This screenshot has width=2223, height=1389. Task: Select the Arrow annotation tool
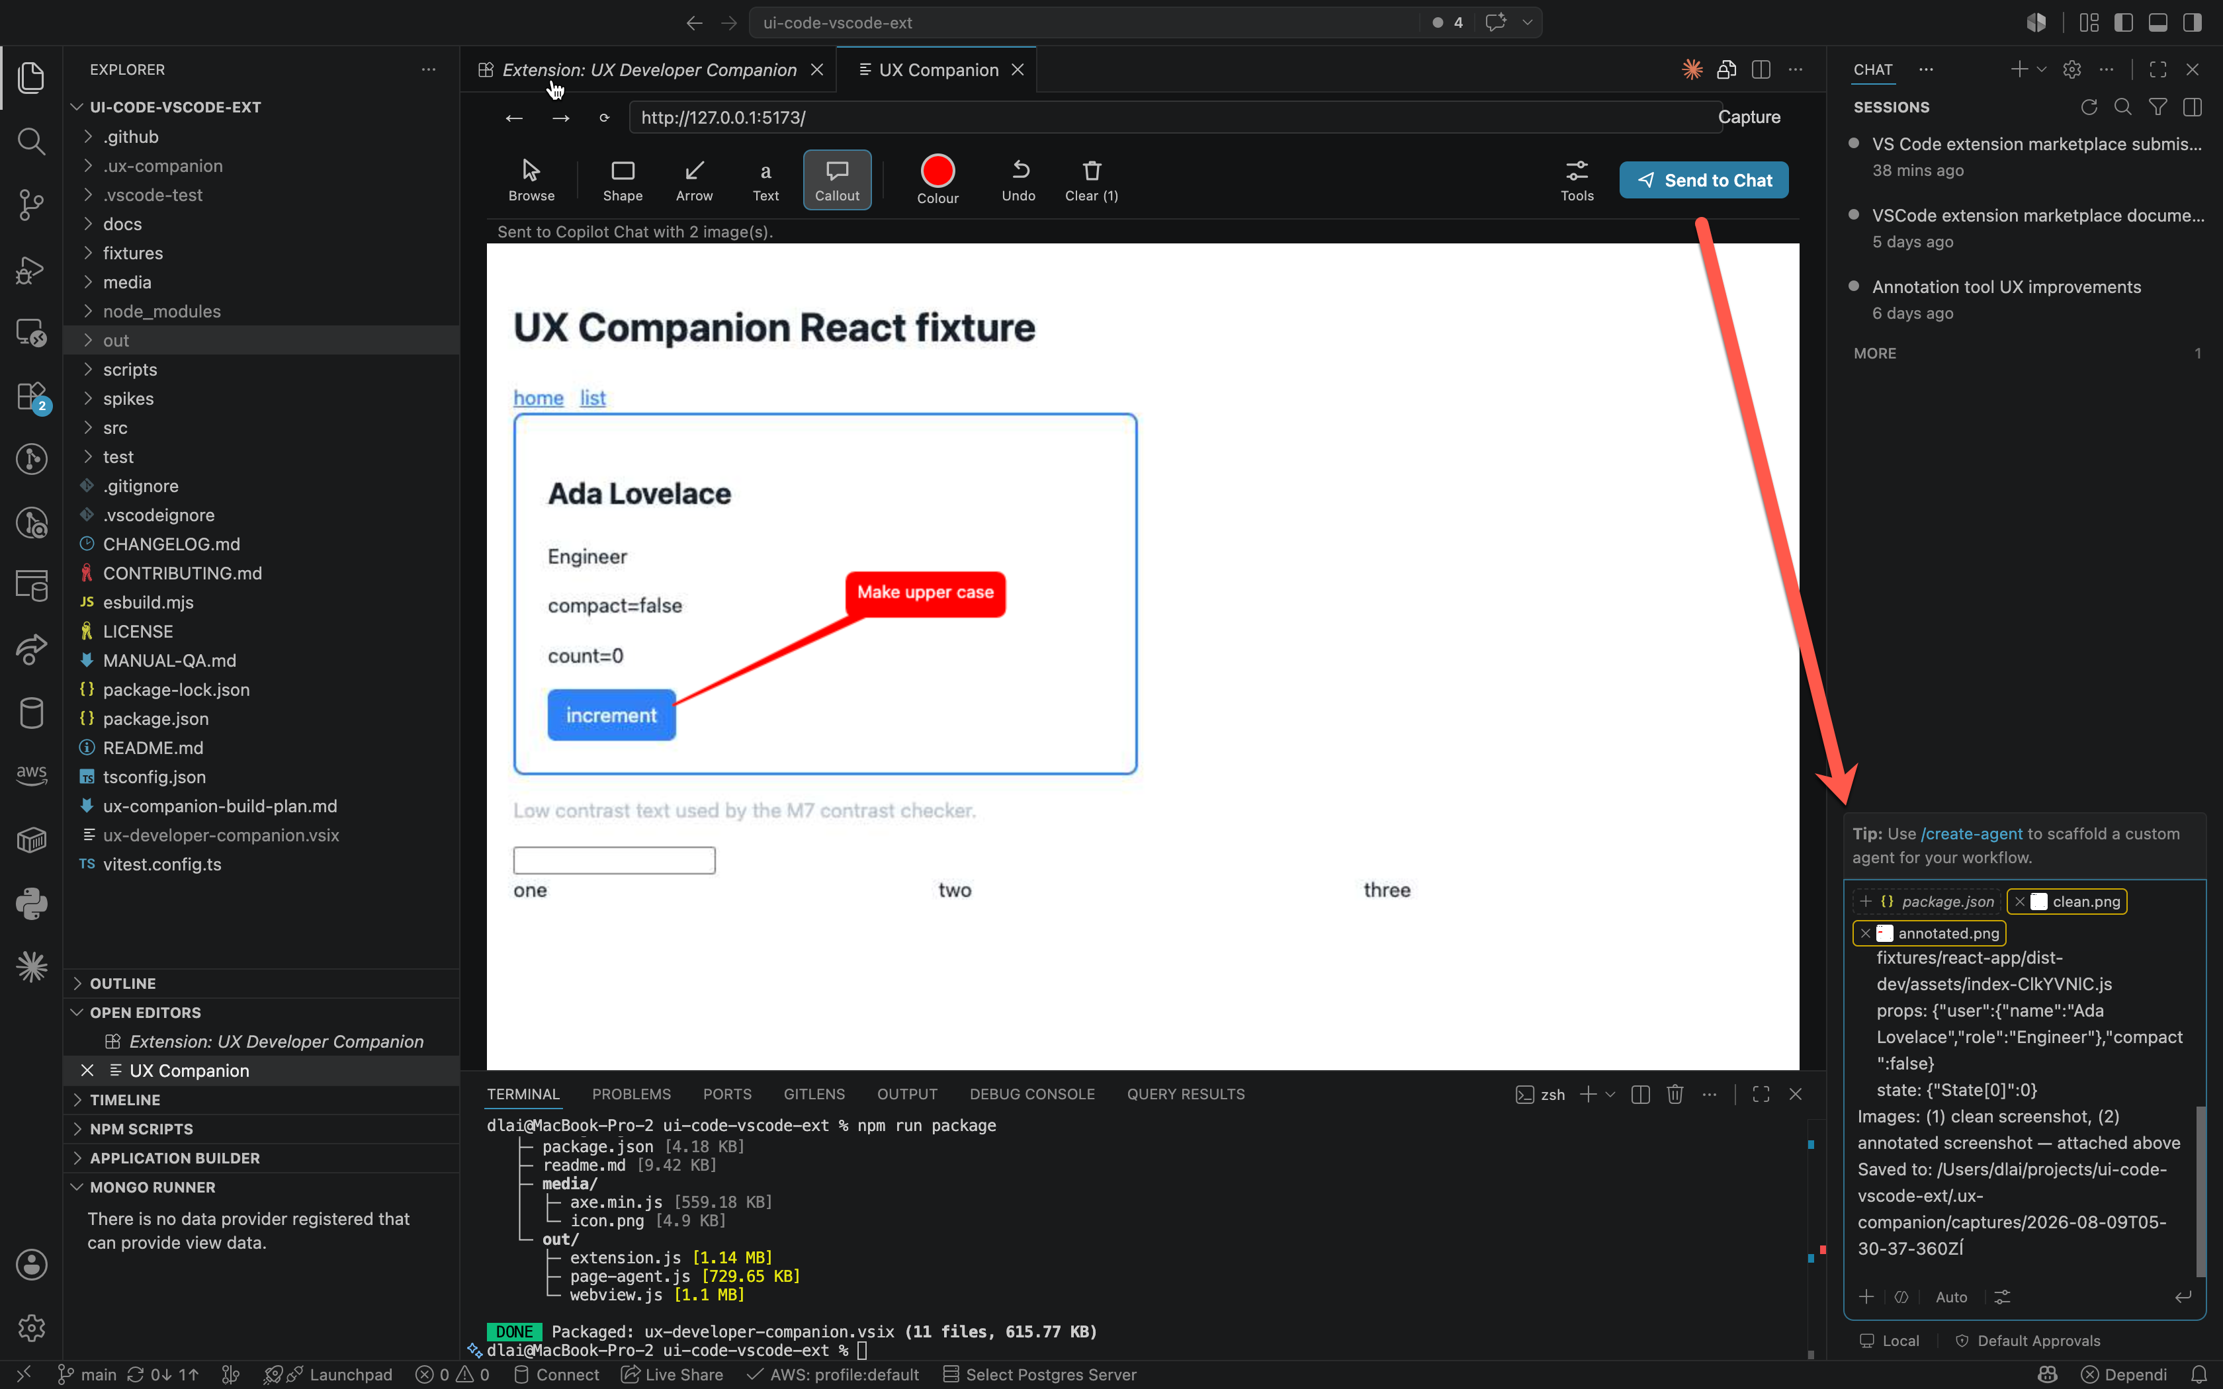click(695, 180)
